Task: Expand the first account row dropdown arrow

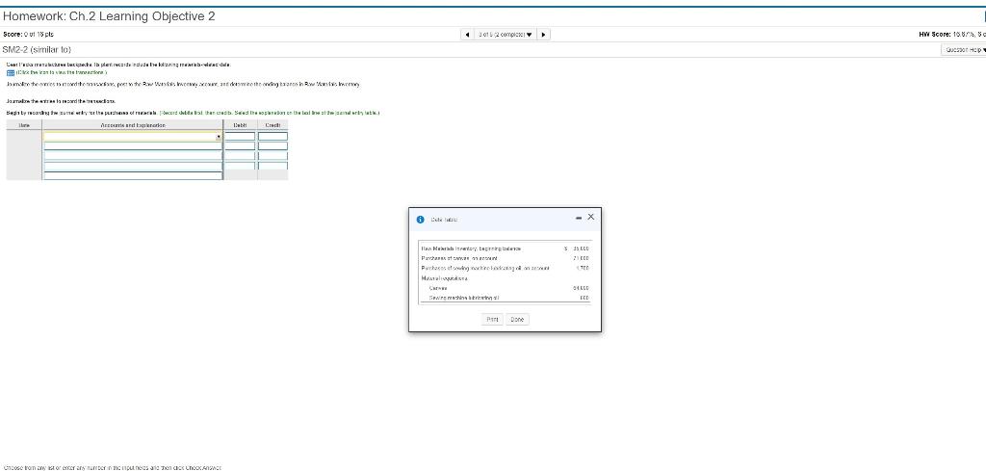Action: (x=219, y=137)
